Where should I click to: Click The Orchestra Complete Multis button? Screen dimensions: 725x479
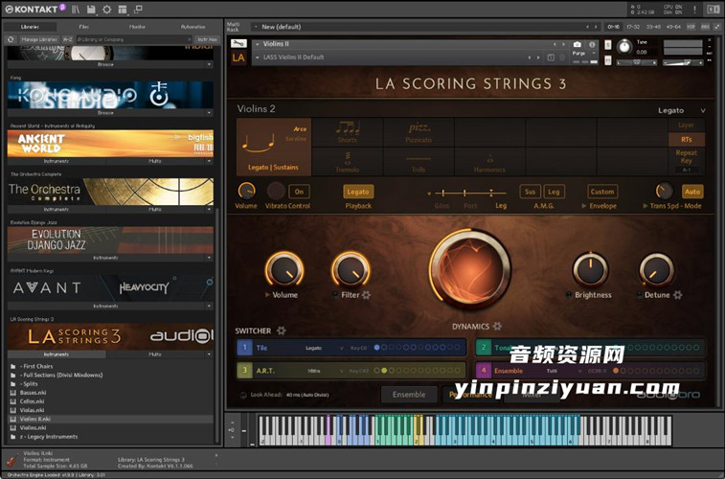[x=155, y=210]
